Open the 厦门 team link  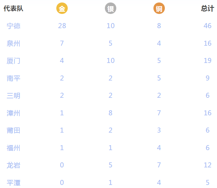coord(13,61)
